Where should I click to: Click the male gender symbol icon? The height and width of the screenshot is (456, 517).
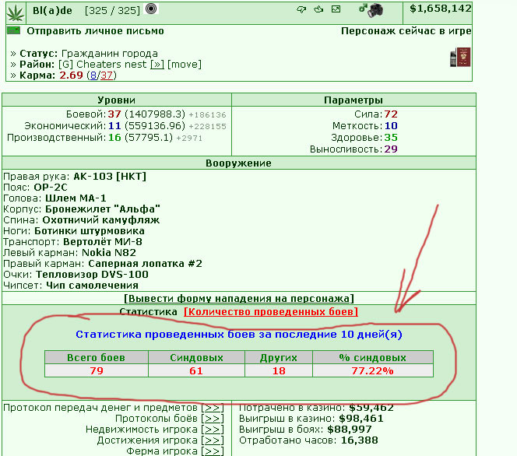[362, 8]
